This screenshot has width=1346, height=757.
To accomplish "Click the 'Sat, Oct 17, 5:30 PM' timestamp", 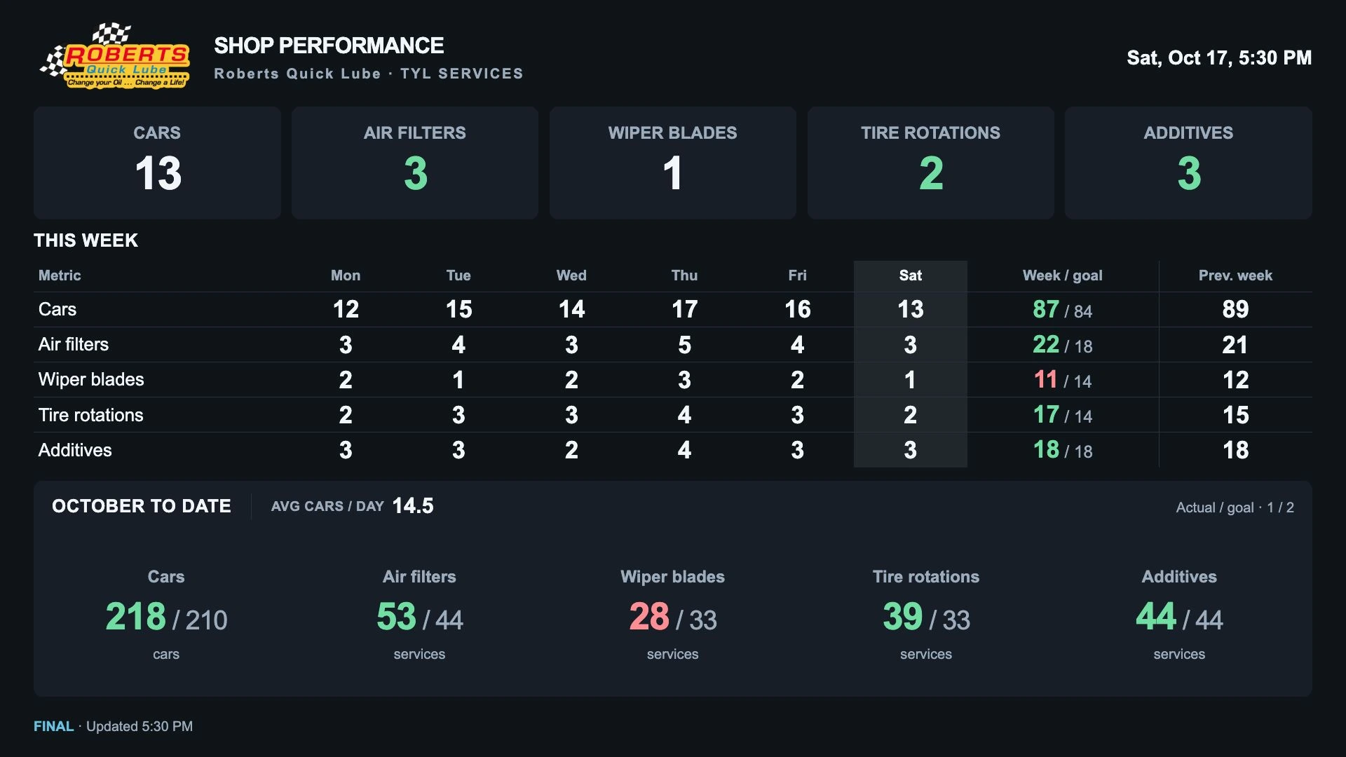I will [x=1219, y=57].
